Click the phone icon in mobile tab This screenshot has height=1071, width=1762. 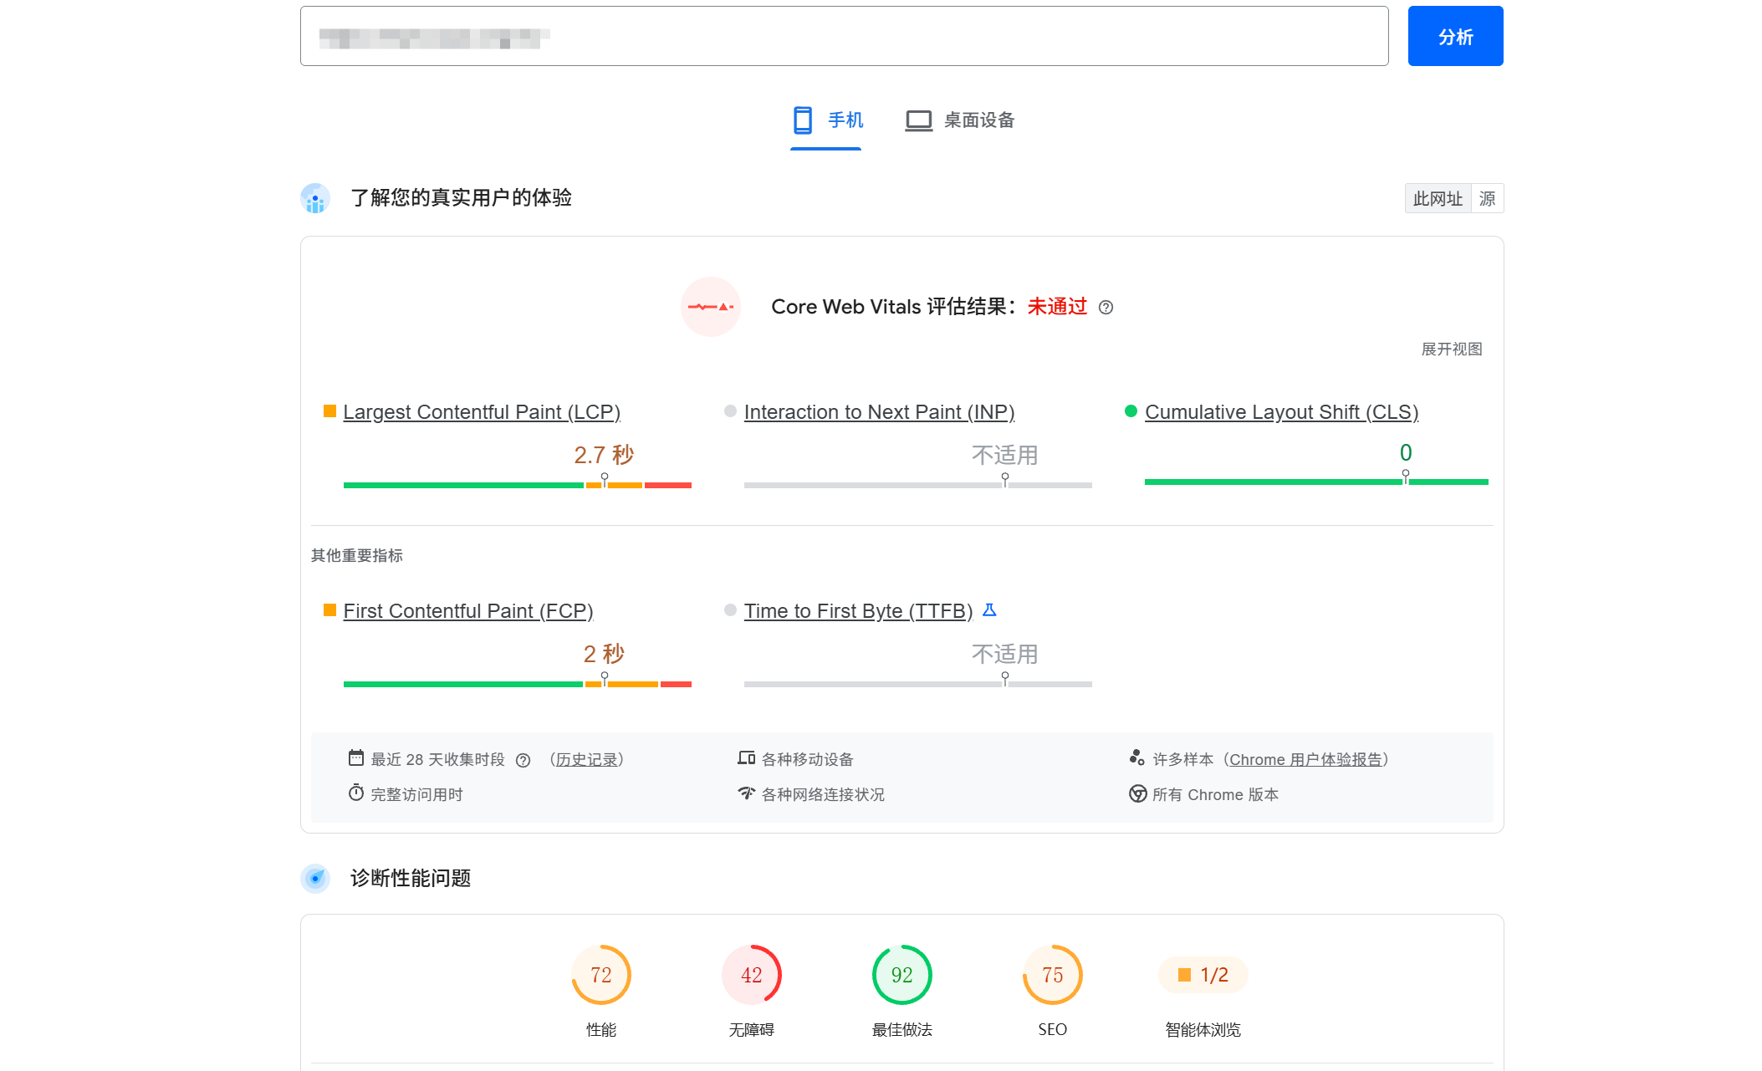pos(803,120)
